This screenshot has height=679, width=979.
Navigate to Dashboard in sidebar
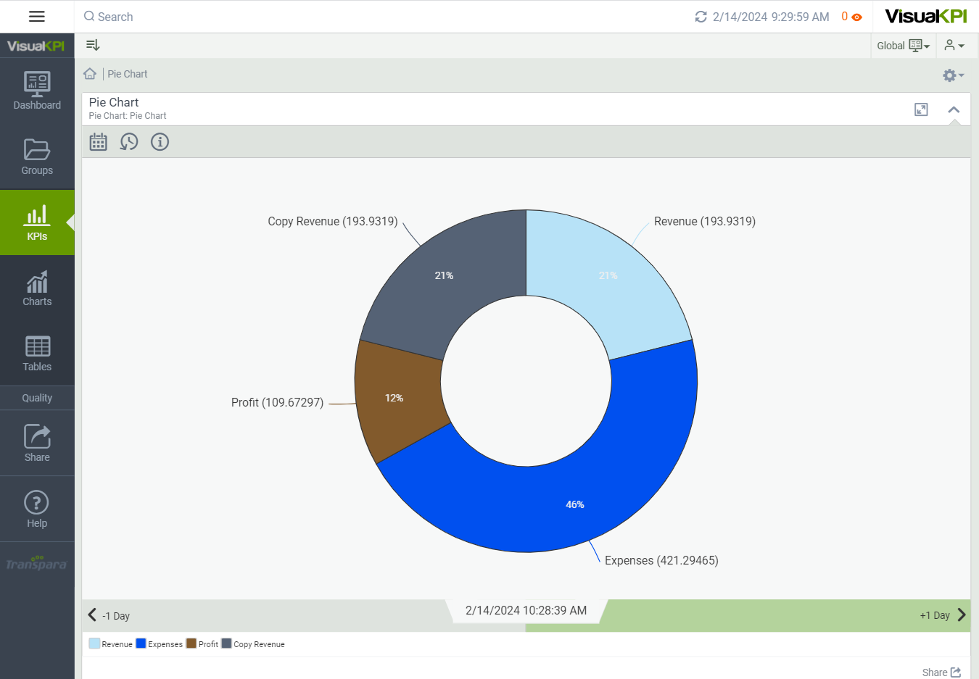pyautogui.click(x=37, y=91)
